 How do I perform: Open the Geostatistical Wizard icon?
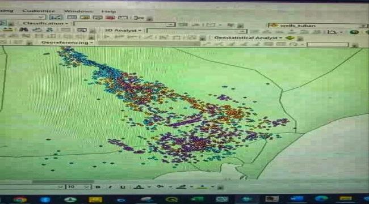(x=290, y=38)
